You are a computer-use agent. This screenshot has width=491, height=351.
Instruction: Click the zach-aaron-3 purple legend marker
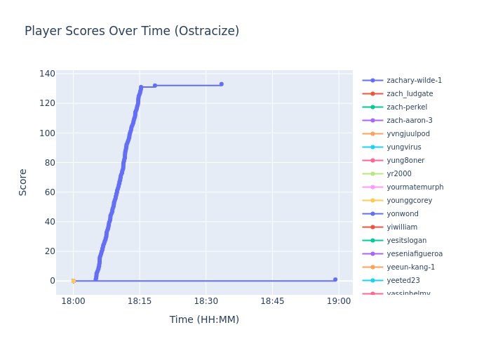tap(372, 121)
